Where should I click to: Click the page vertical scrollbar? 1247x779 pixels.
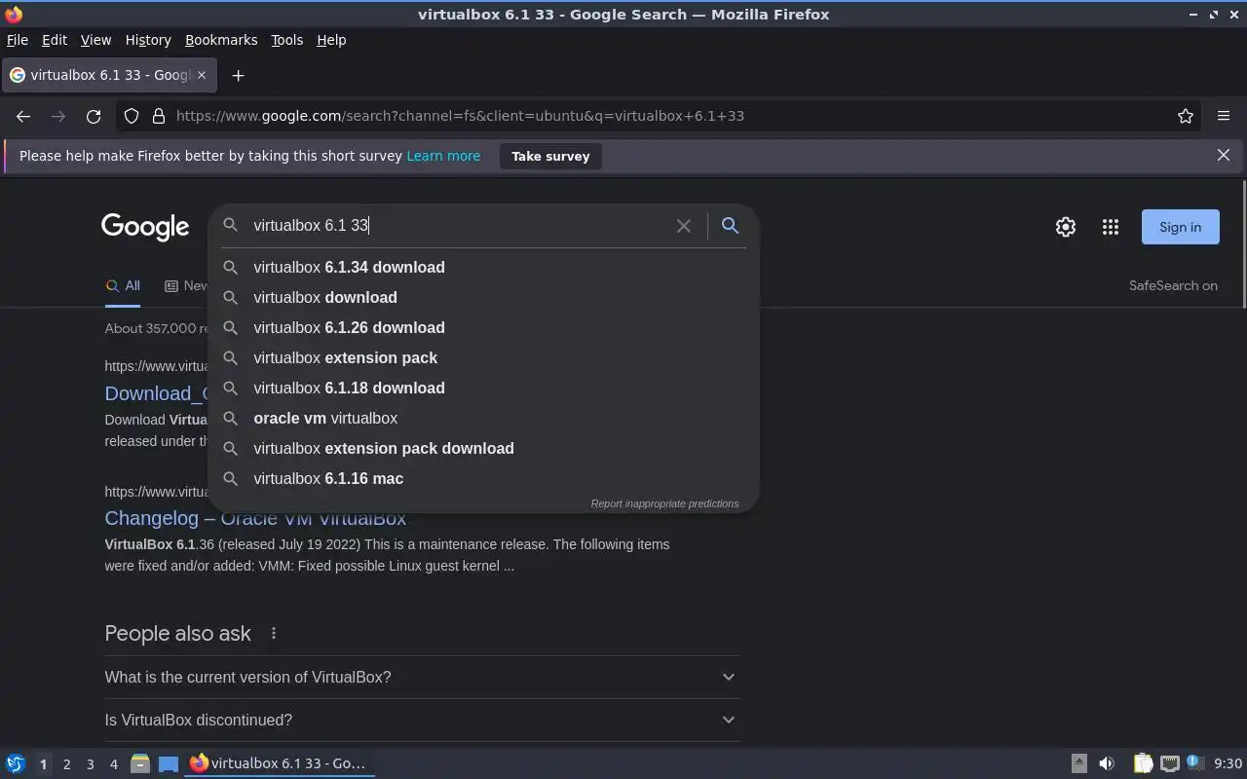point(1243,243)
